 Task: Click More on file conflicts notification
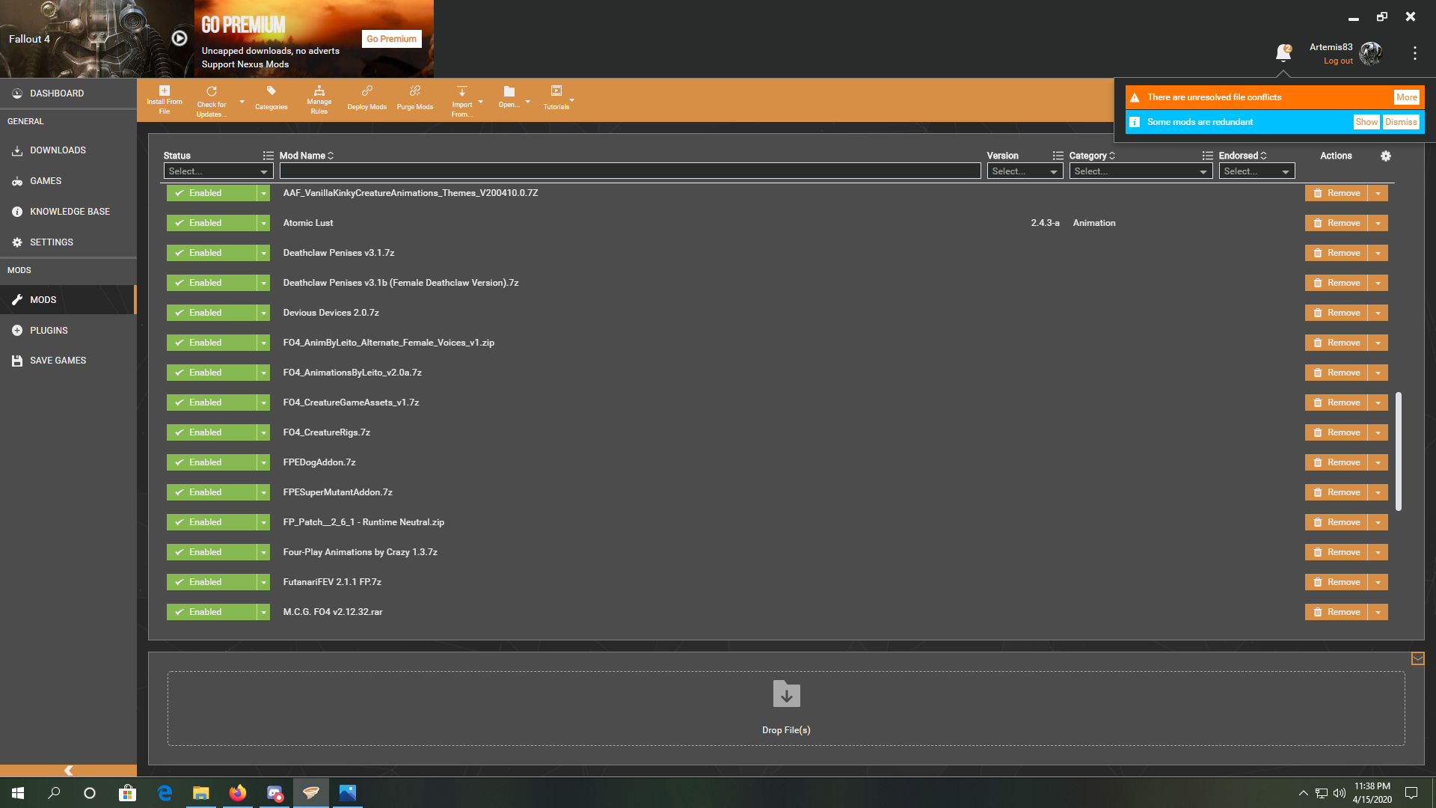(x=1406, y=97)
